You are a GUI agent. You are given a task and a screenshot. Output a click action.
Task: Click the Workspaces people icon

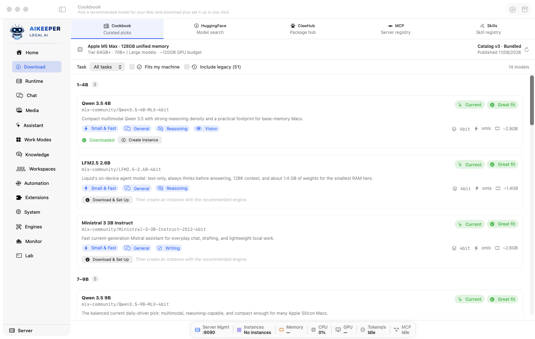click(21, 169)
